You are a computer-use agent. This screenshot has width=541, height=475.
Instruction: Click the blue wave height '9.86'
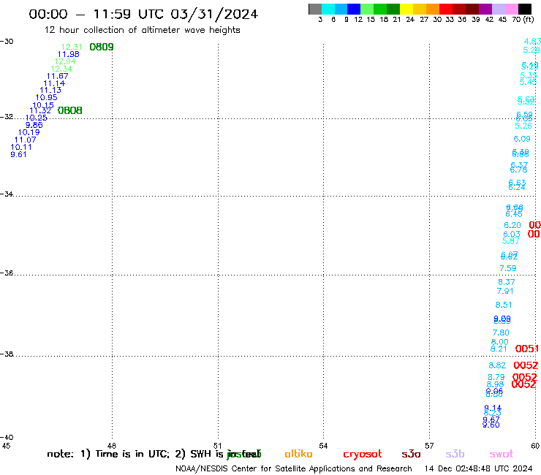pos(34,125)
